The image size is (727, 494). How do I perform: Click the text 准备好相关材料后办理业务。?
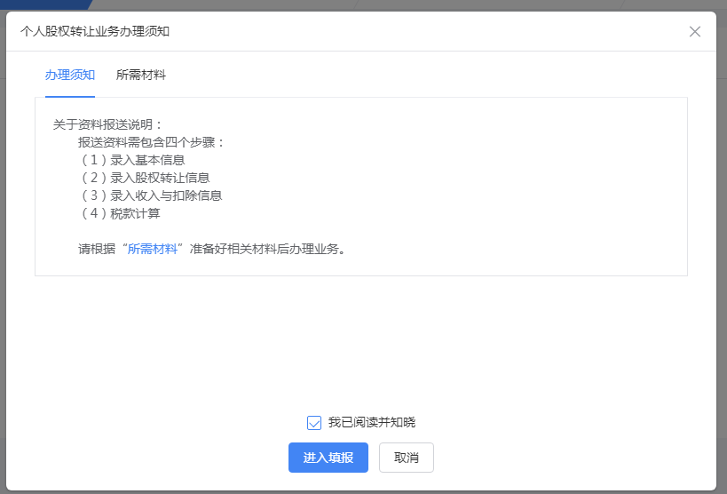pos(268,249)
